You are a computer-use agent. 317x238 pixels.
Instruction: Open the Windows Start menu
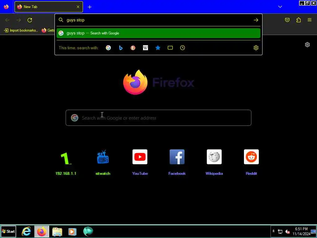pos(8,231)
